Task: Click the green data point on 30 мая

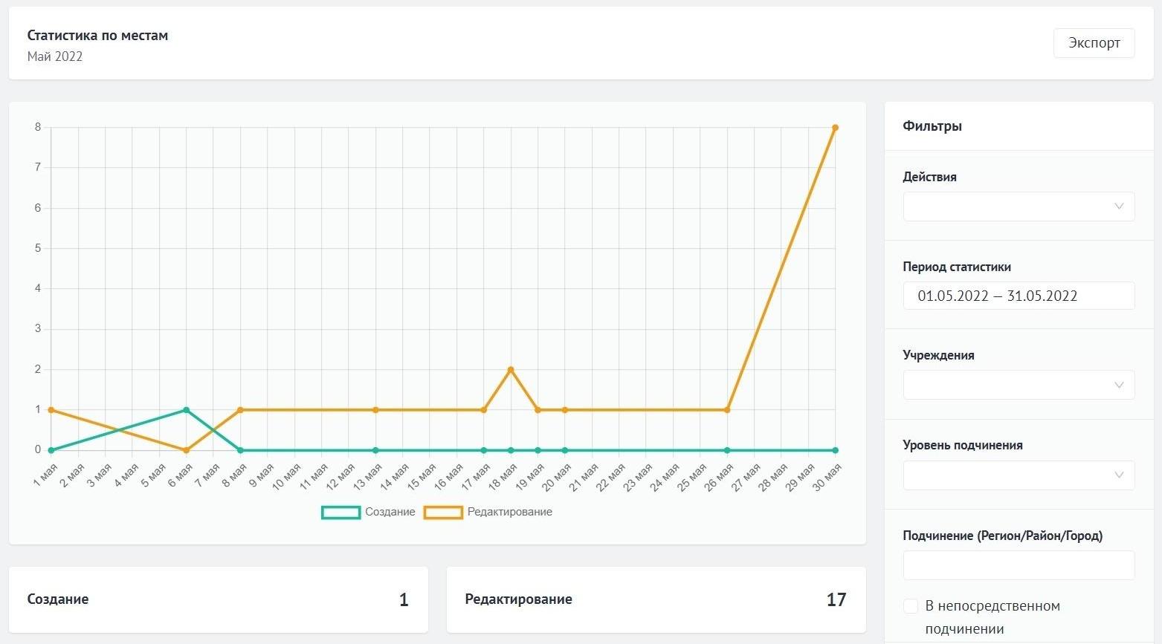Action: (835, 450)
